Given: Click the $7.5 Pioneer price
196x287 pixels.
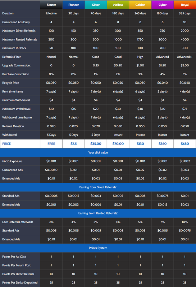Looking at the screenshot, I should 74,144.
